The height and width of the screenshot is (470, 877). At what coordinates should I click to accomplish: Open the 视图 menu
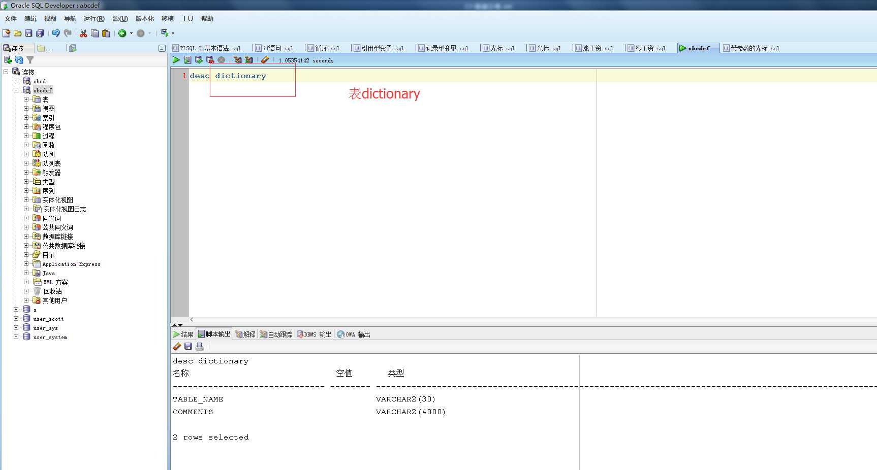pyautogui.click(x=50, y=19)
